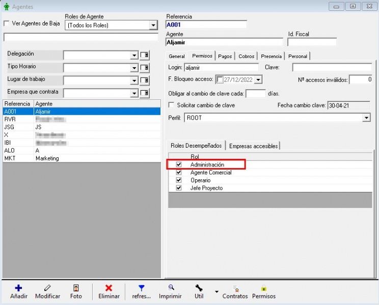Open Imprimir print preview icon

point(170,288)
